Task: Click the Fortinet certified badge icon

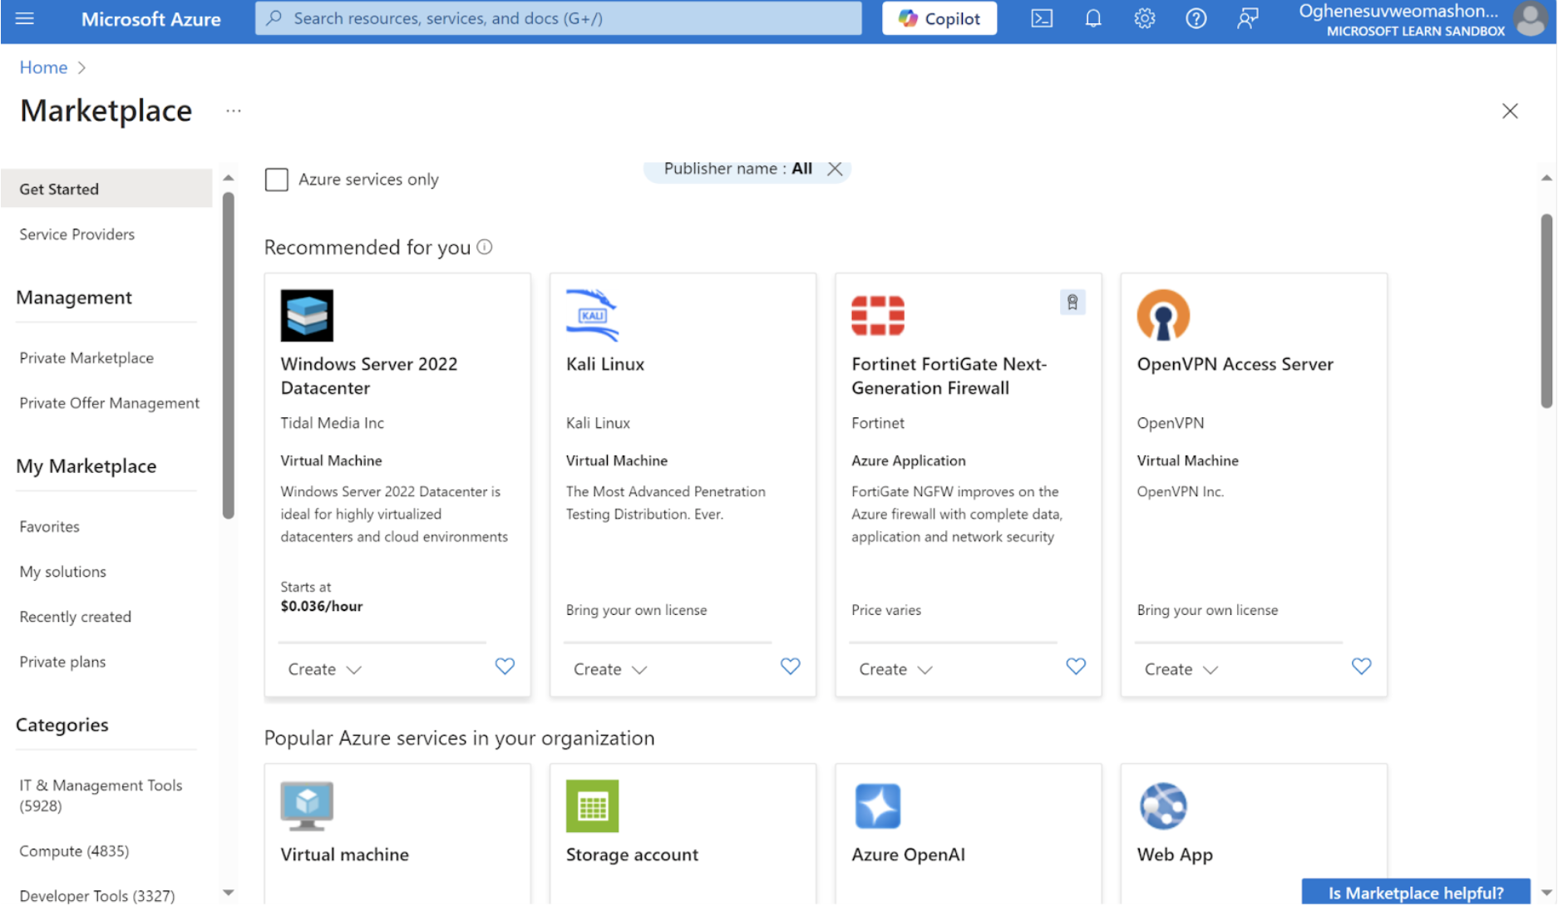Action: [x=1072, y=302]
